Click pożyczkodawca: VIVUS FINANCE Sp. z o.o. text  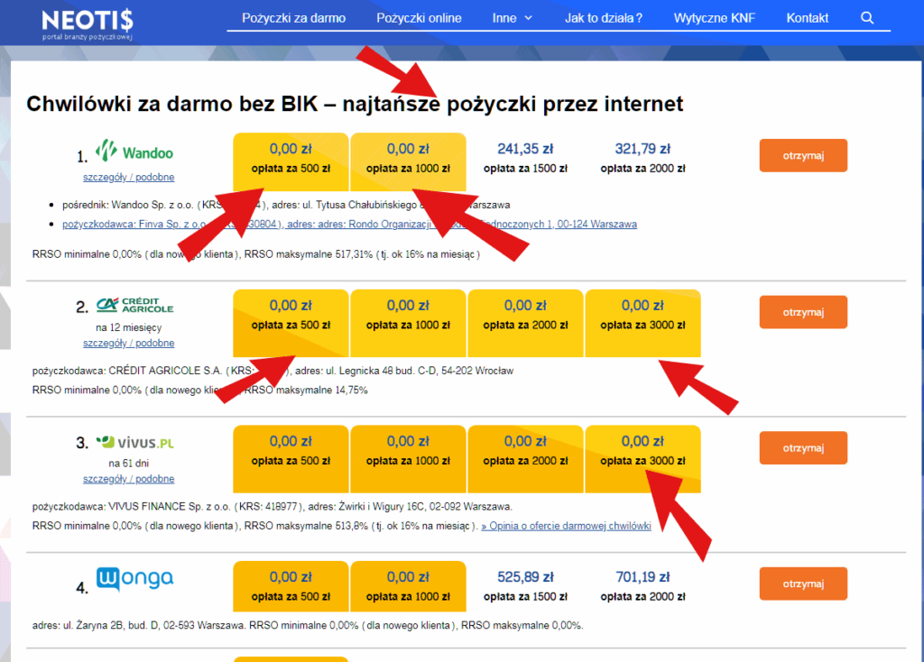[132, 507]
